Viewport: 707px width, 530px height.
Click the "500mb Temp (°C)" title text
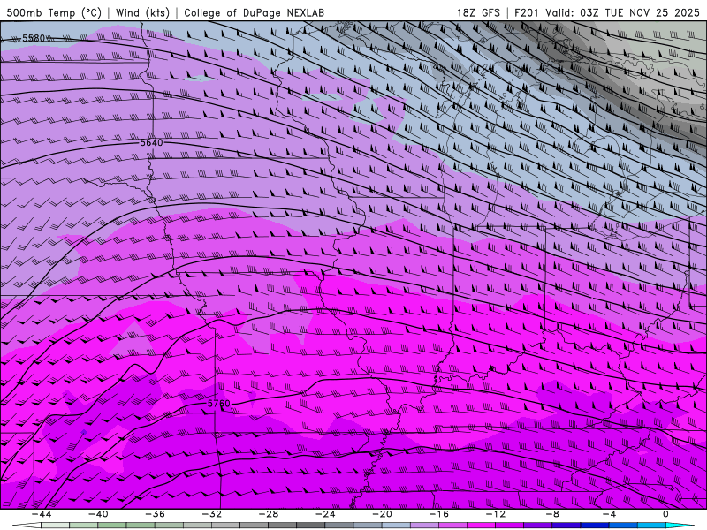coord(54,12)
